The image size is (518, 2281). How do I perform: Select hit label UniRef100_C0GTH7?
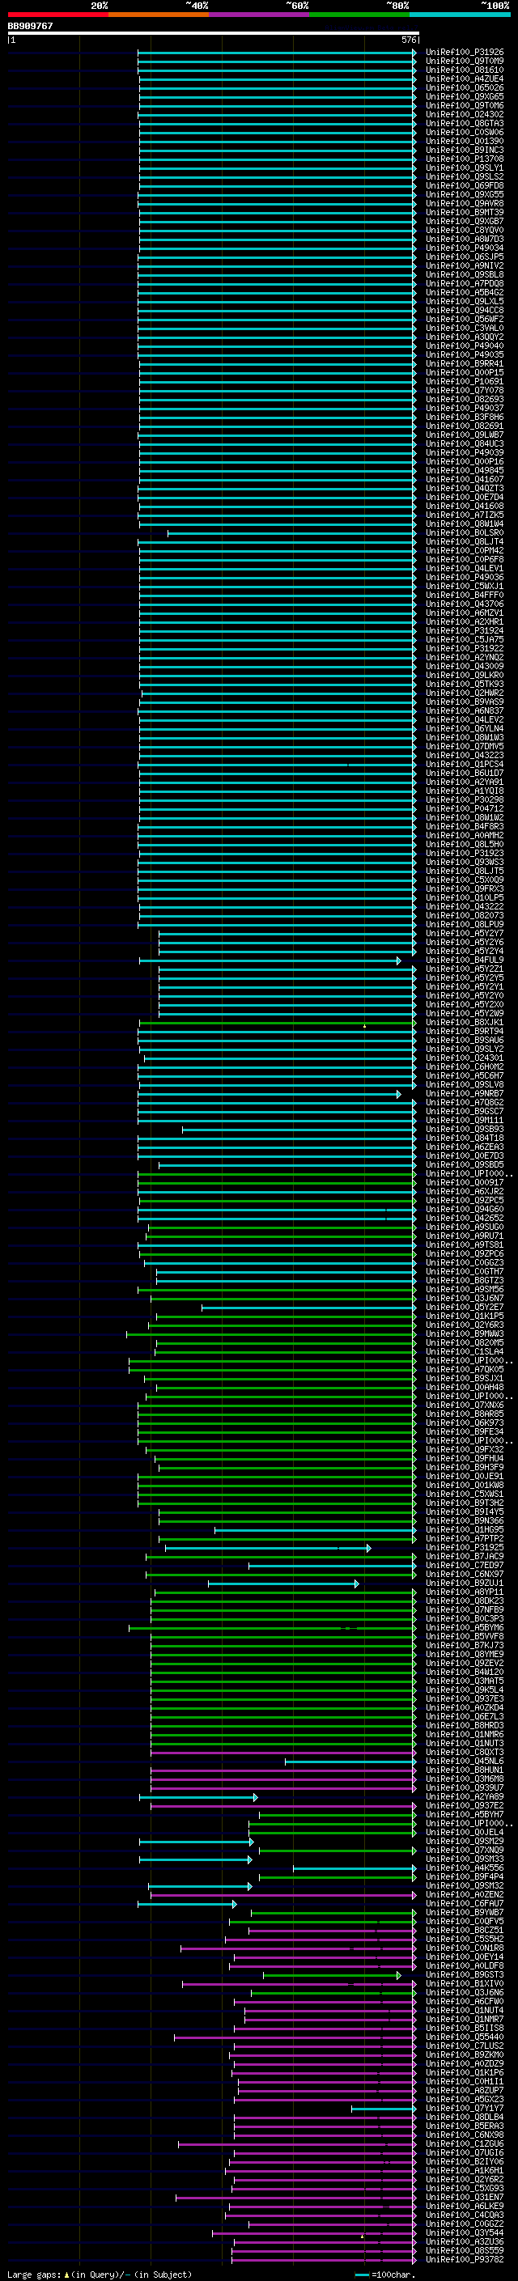[x=465, y=1271]
